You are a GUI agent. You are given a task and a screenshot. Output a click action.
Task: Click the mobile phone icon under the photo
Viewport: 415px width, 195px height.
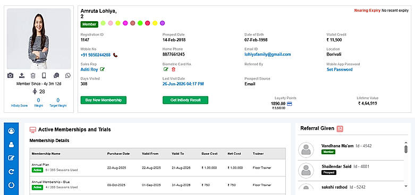44,75
